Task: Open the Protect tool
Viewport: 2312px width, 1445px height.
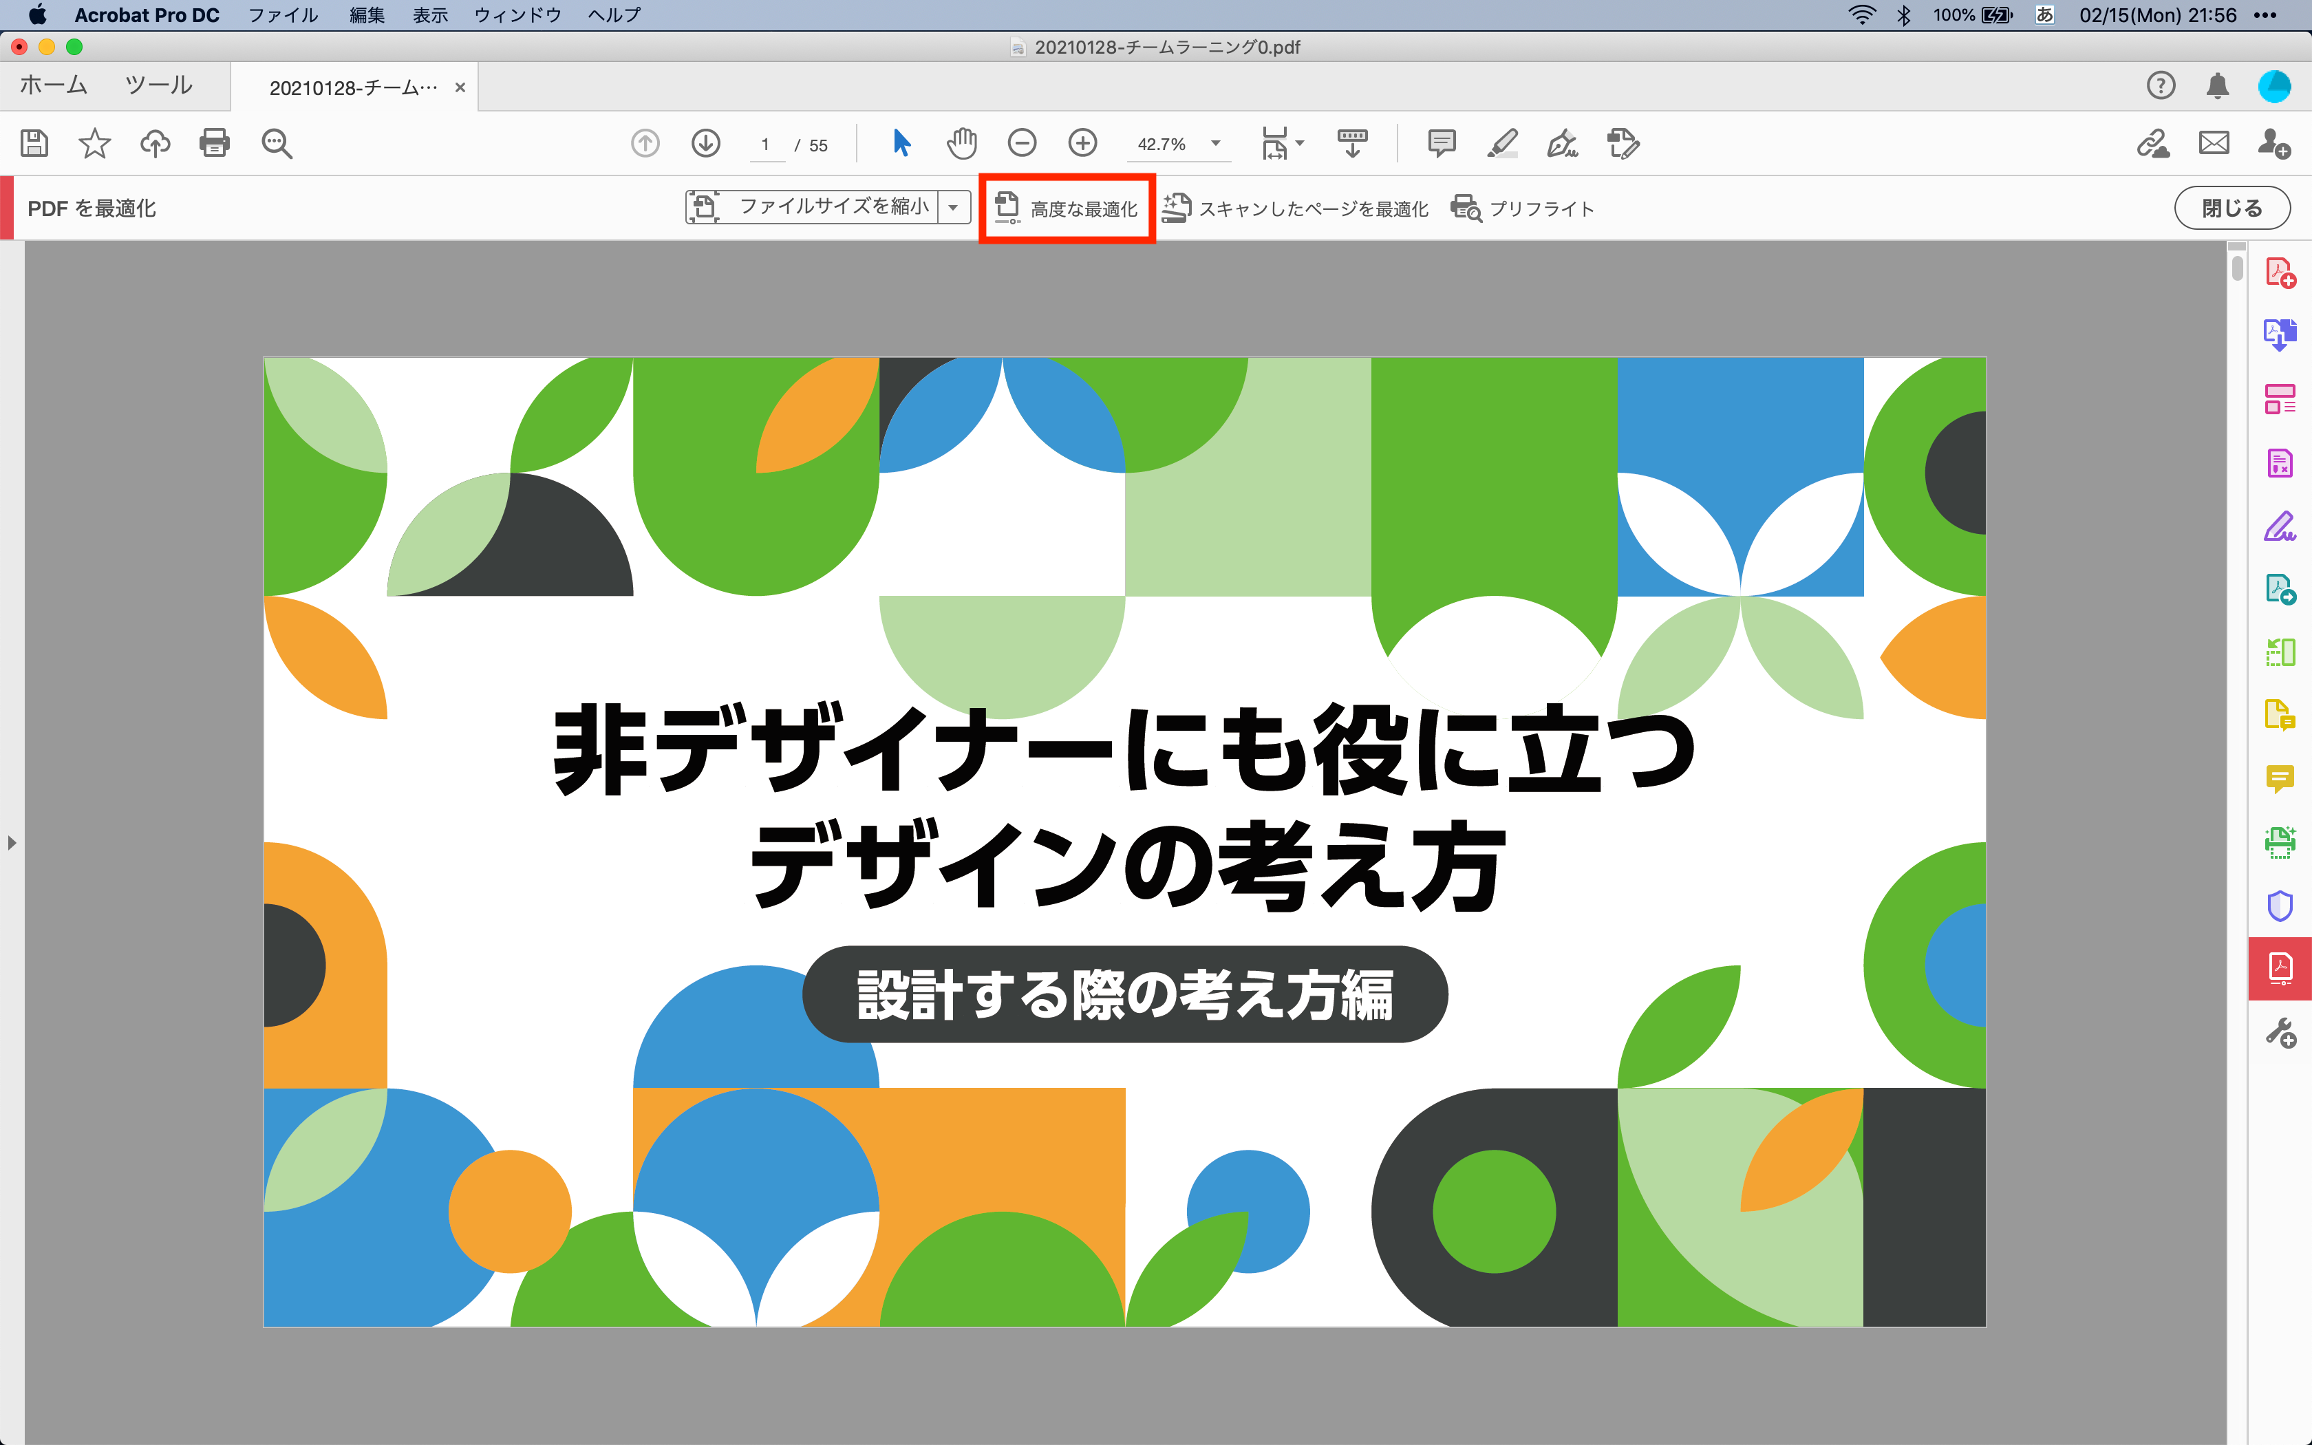Action: pyautogui.click(x=2282, y=905)
